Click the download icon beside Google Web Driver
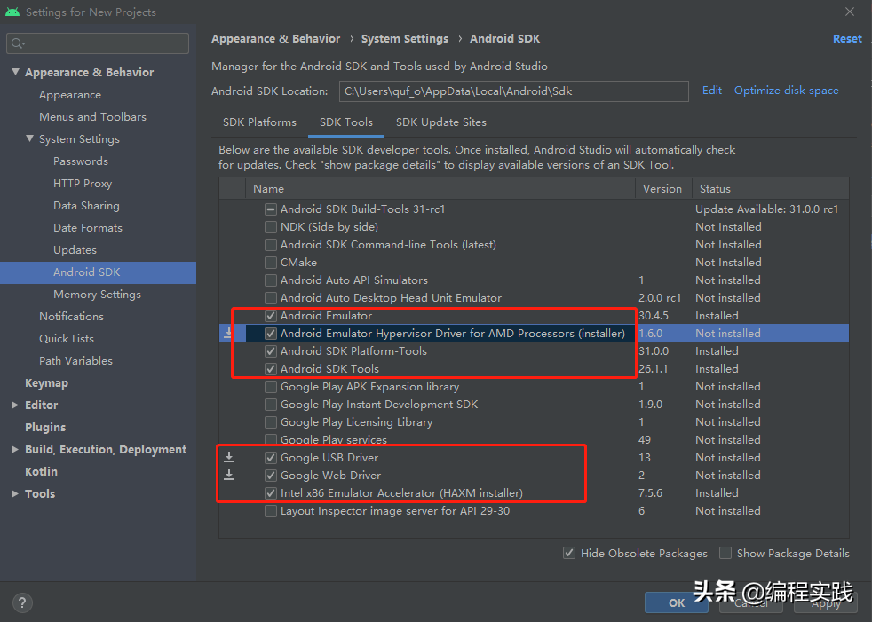872x622 pixels. [229, 475]
